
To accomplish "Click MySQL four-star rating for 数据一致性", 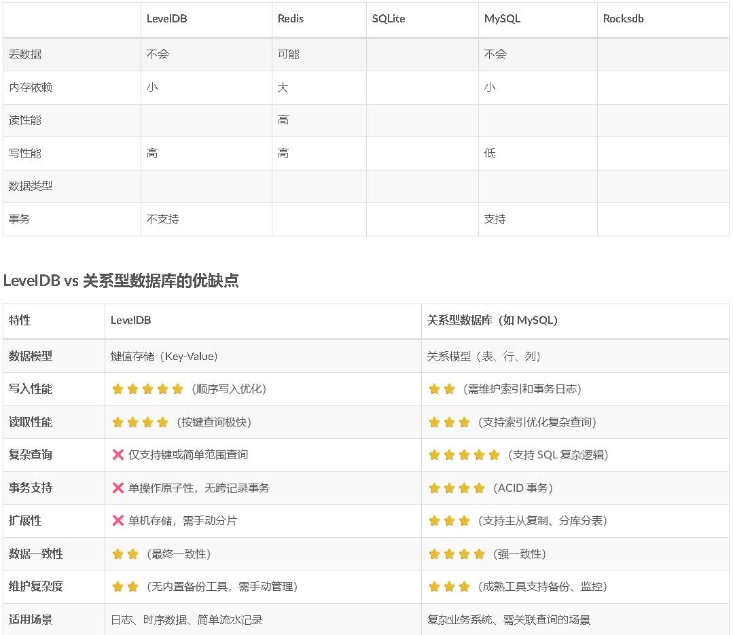I will (x=457, y=554).
